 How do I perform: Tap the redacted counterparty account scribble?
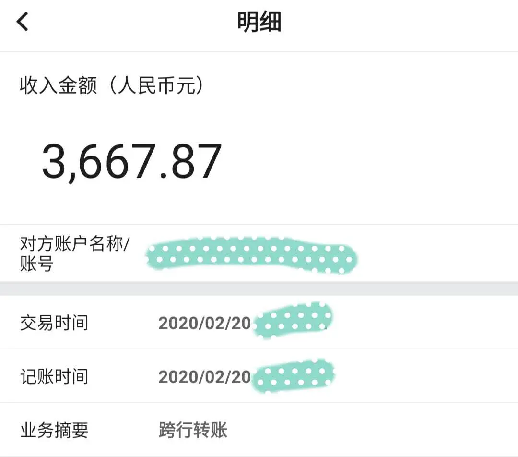(x=252, y=255)
